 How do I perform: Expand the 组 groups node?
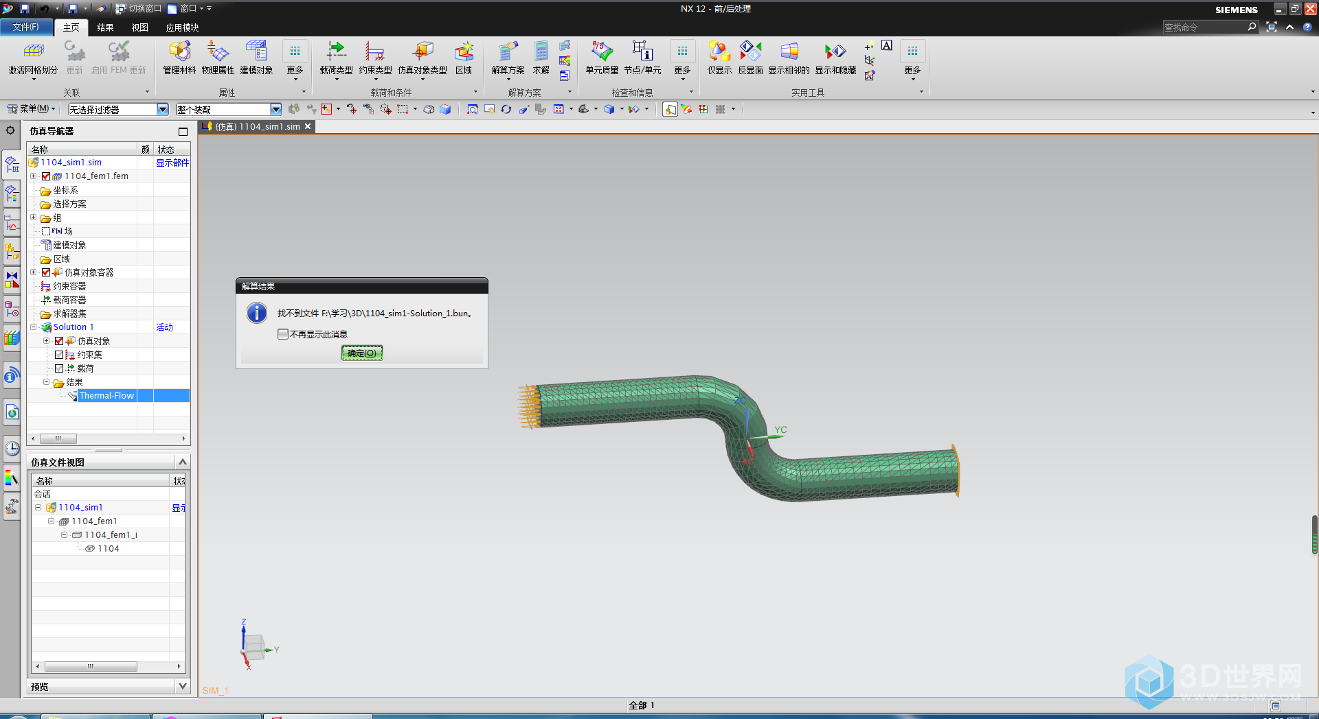33,217
